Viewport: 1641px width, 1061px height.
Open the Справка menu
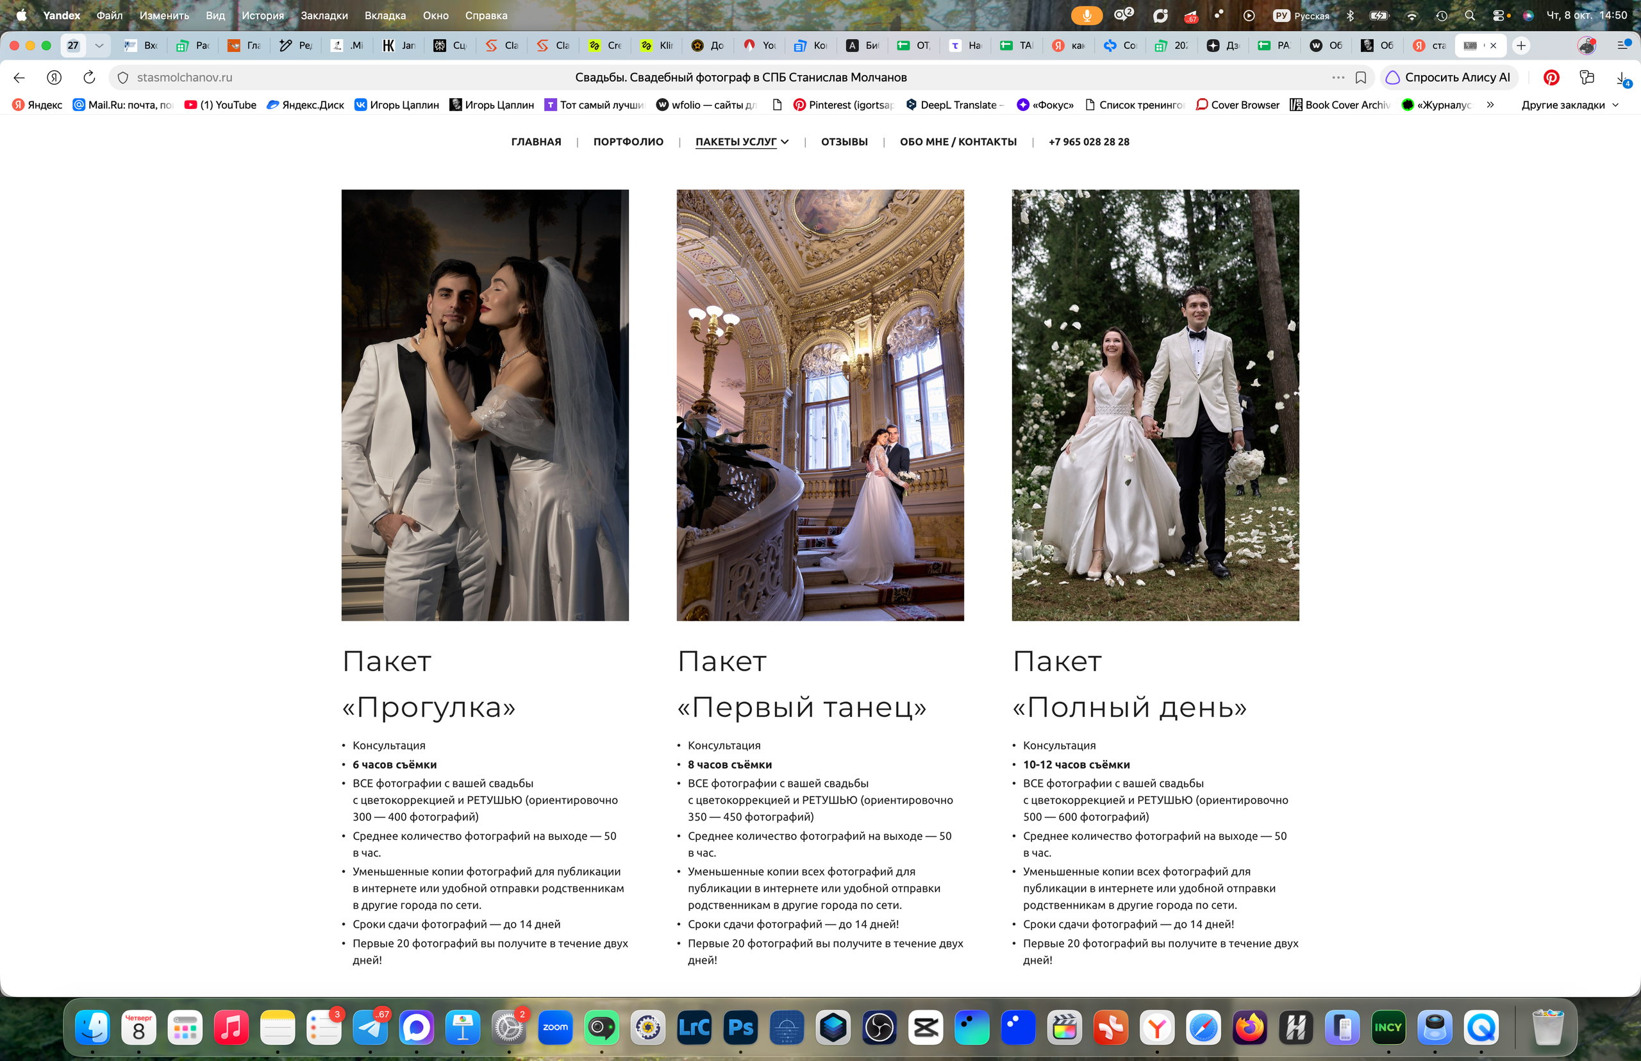click(486, 15)
